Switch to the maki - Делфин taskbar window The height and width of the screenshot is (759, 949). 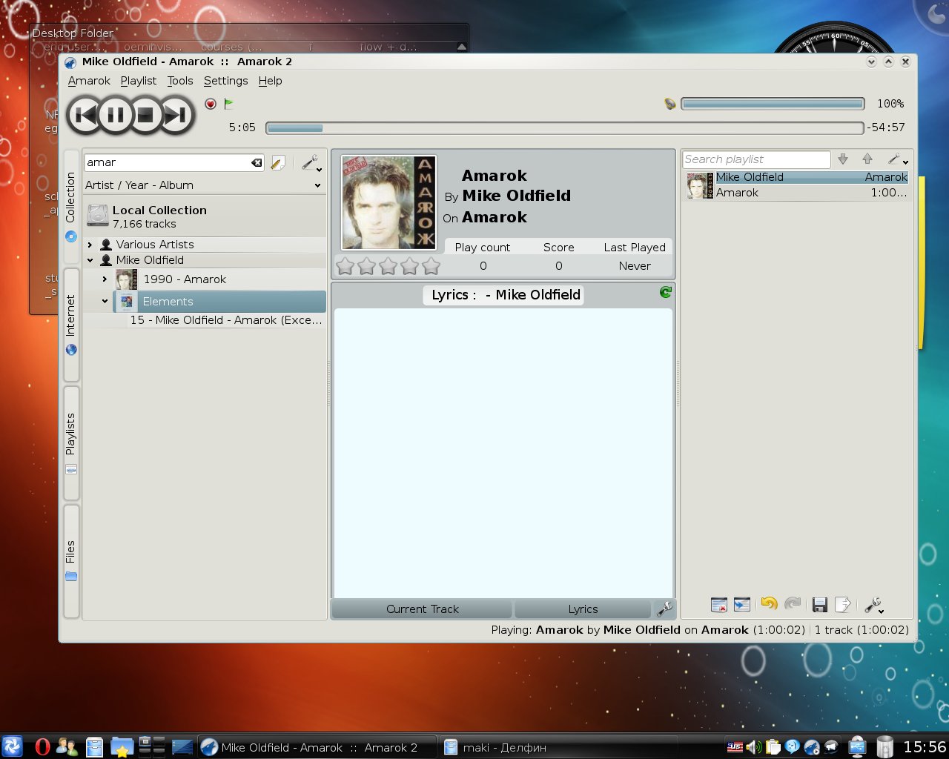tap(558, 747)
